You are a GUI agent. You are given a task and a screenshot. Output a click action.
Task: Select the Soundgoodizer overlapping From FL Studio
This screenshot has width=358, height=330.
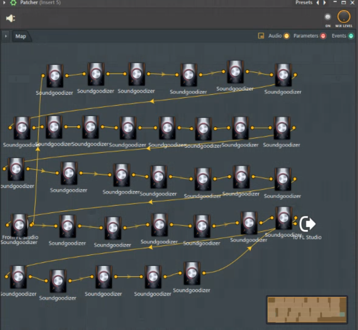coord(19,225)
